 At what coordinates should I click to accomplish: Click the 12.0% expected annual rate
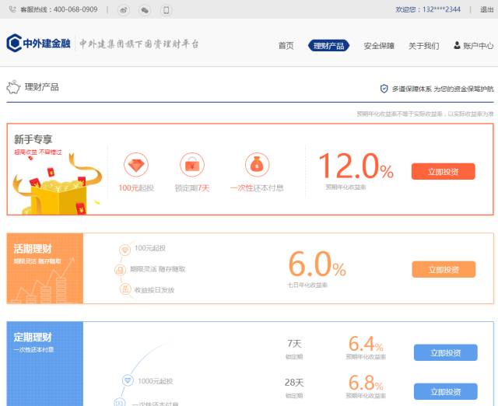pos(356,166)
